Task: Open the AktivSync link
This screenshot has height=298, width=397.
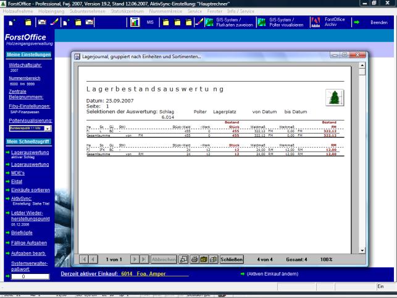Action: click(21, 198)
